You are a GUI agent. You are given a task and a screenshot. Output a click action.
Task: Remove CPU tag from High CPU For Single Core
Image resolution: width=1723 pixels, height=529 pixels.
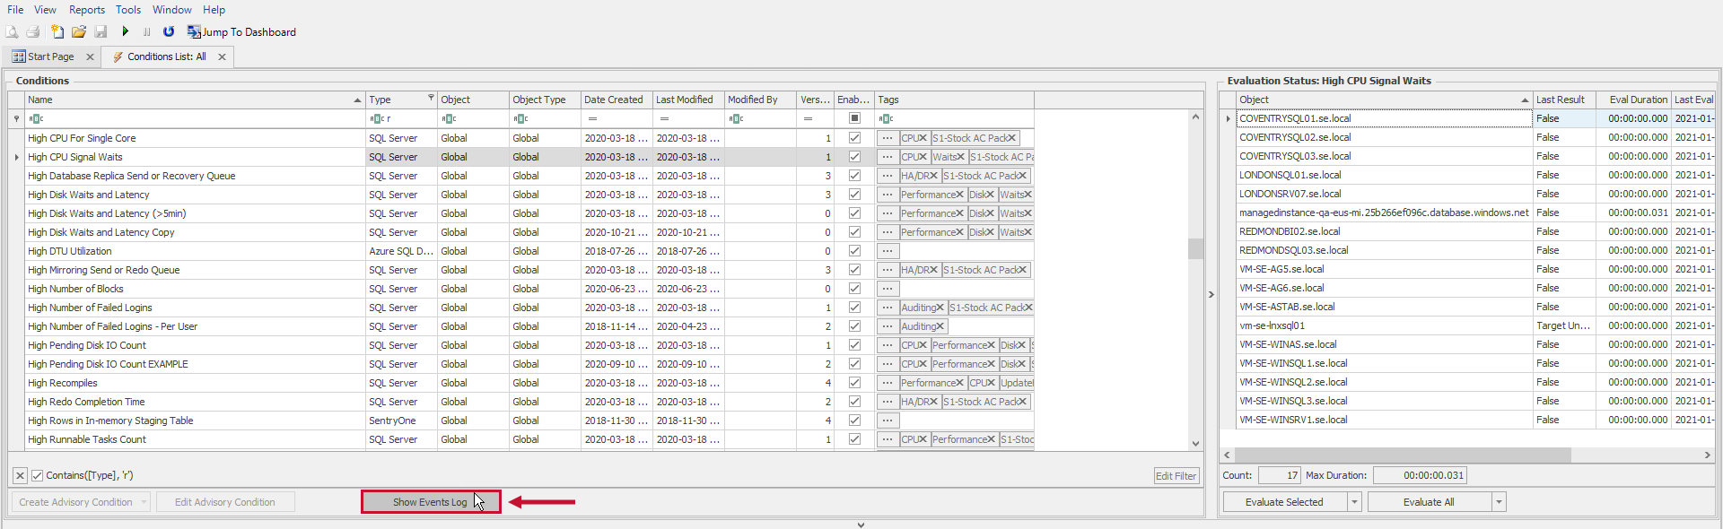923,138
